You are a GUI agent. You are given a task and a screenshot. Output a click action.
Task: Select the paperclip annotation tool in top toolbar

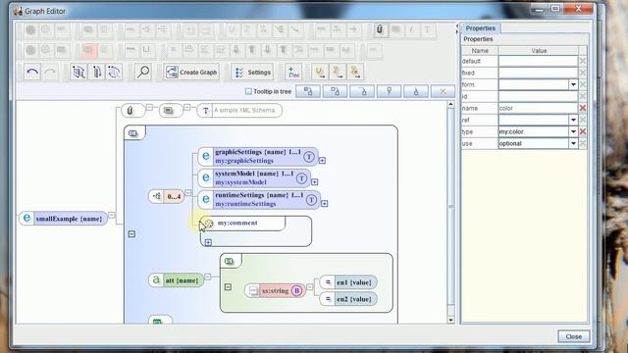pyautogui.click(x=380, y=29)
